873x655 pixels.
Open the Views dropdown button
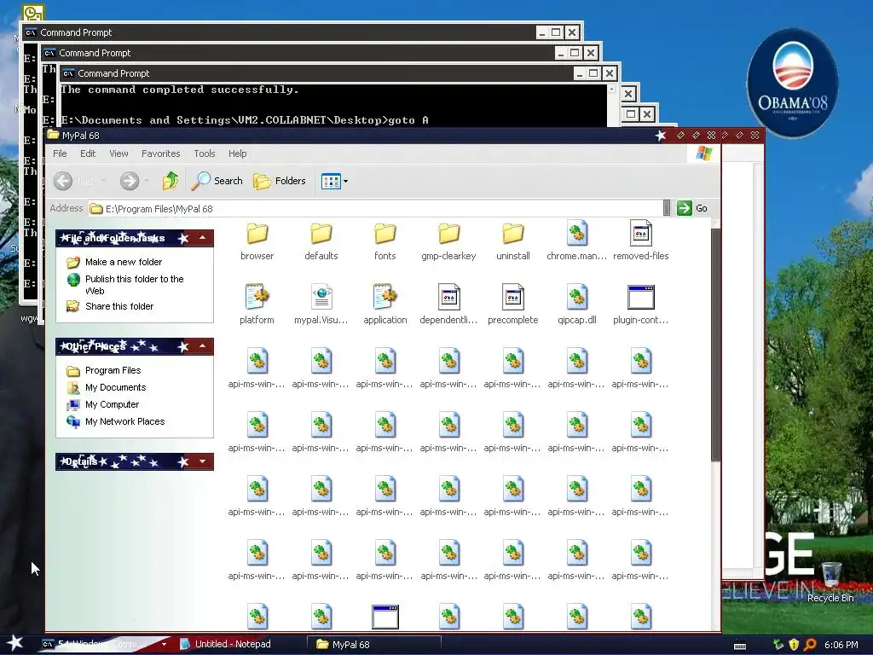pos(334,181)
